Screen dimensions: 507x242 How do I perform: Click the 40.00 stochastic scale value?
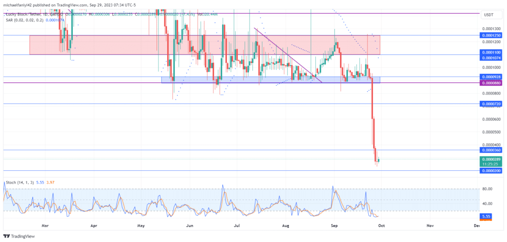[x=487, y=203]
